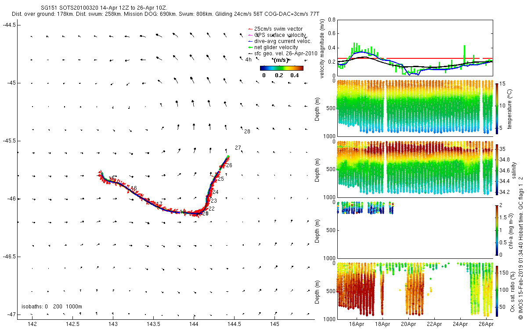Click the (m/s) velocity colorbar in legend
This screenshot has height=329, width=527.
click(x=282, y=68)
